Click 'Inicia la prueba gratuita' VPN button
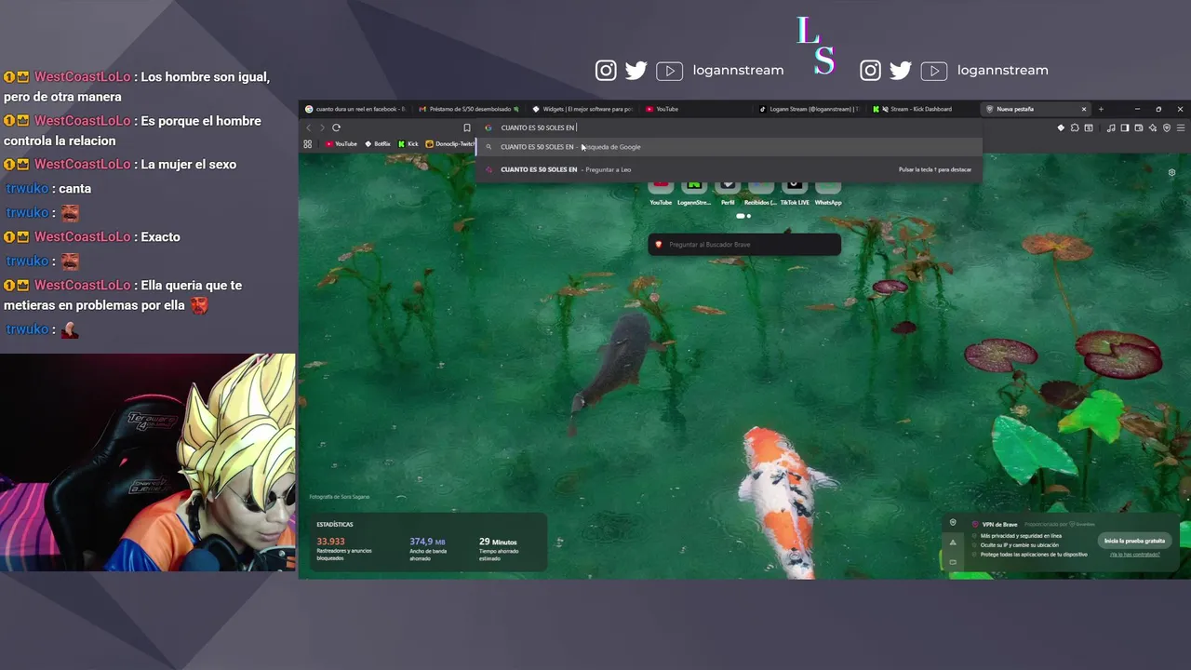 click(x=1134, y=541)
